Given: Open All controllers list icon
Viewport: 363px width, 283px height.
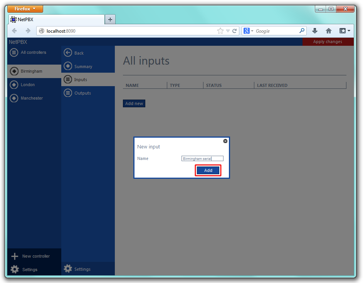Looking at the screenshot, I should (14, 53).
